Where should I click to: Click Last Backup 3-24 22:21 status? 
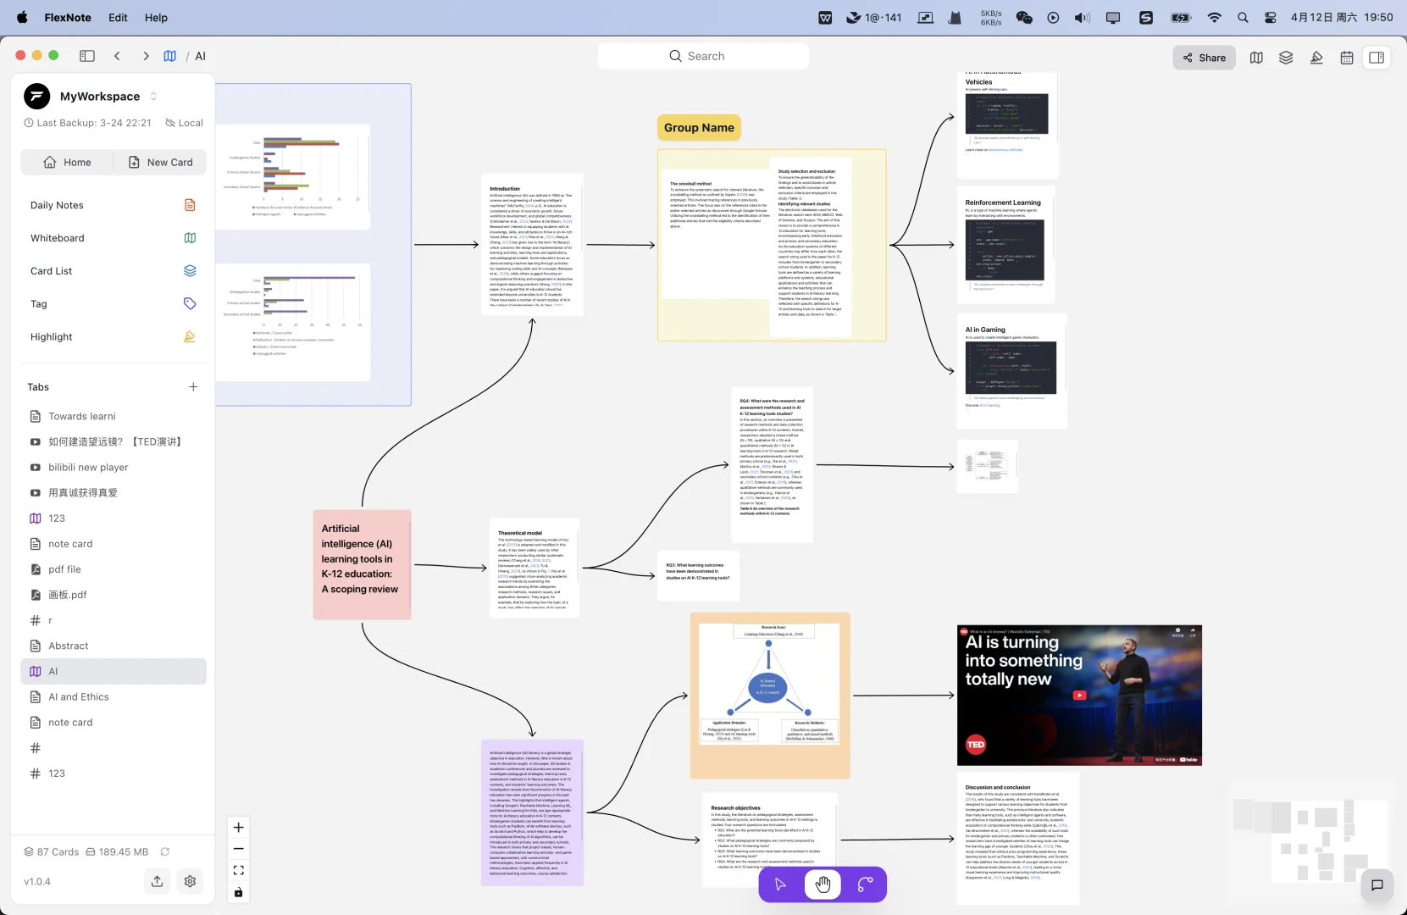coord(87,123)
